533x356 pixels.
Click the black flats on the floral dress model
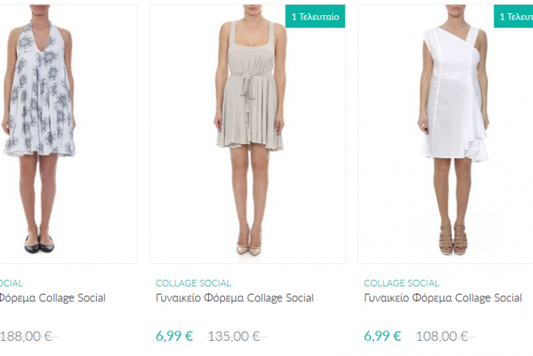coord(39,245)
